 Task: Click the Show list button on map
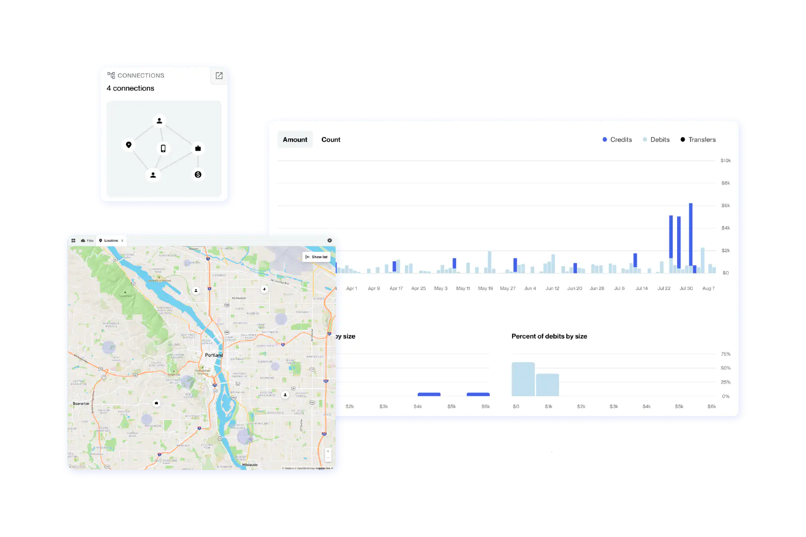(317, 257)
